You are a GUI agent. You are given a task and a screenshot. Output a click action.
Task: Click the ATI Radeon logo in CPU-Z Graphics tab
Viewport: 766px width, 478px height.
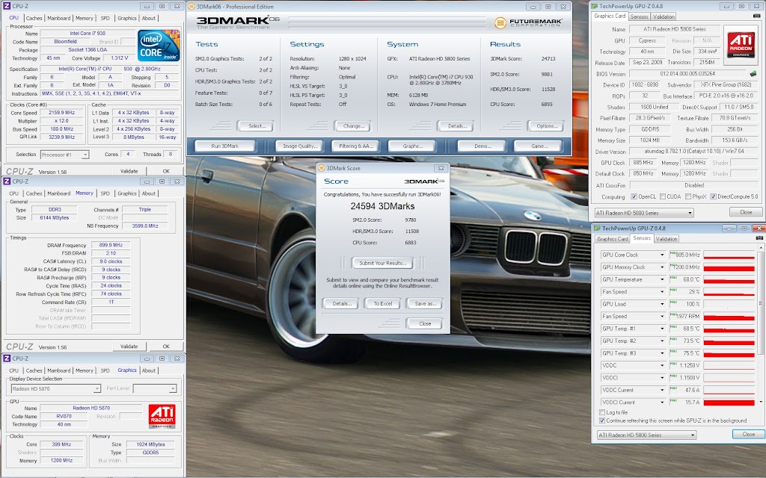(x=161, y=416)
